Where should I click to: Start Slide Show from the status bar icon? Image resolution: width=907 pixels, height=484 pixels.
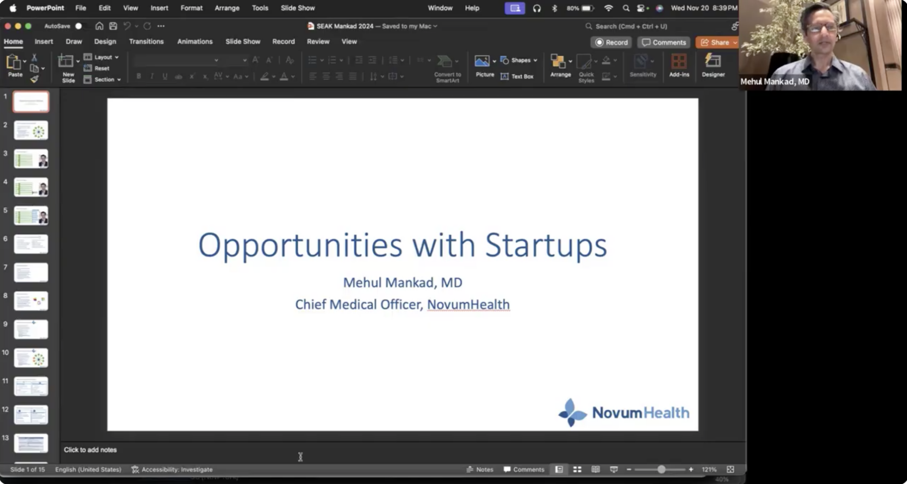tap(613, 469)
